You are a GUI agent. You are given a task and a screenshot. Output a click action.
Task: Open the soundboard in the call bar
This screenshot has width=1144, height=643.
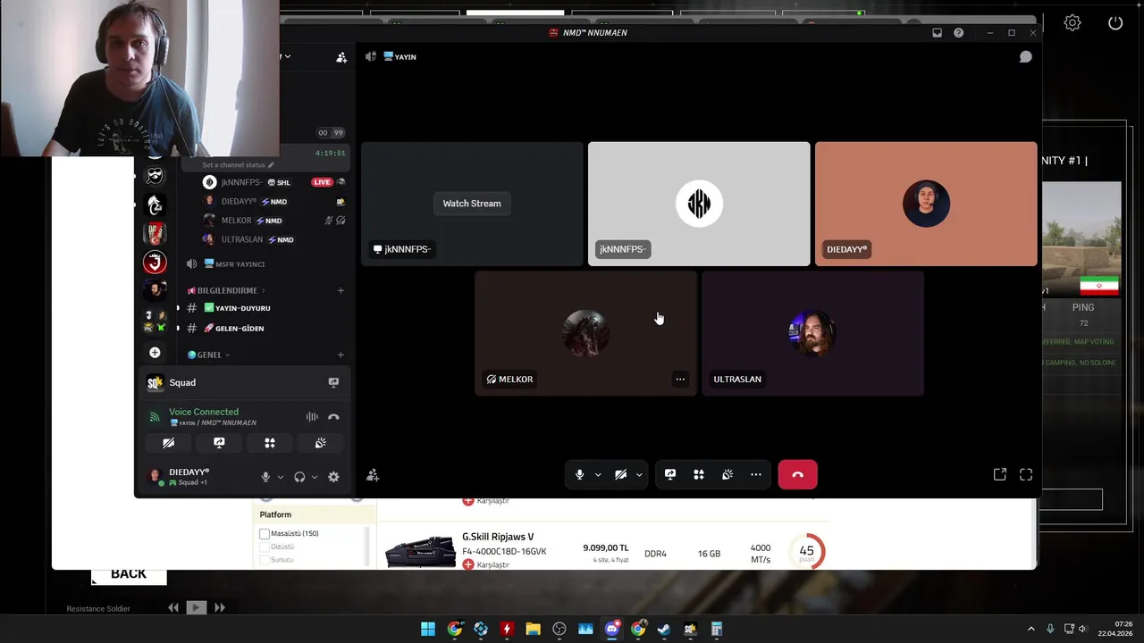[728, 474]
